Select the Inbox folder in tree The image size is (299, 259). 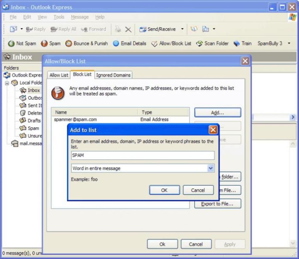click(x=30, y=90)
